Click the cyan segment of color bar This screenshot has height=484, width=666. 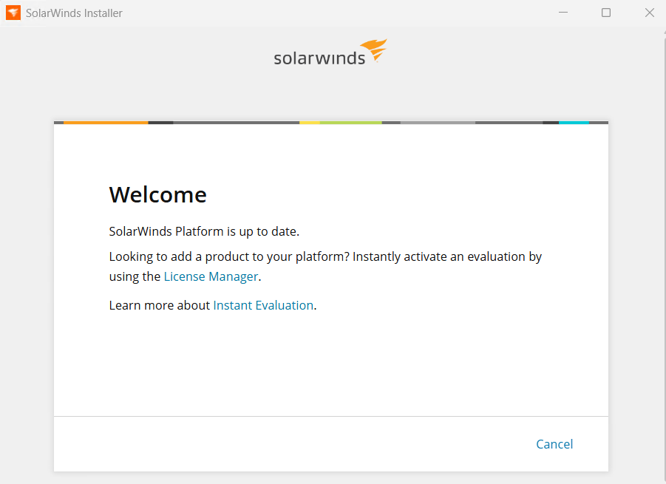click(x=574, y=123)
